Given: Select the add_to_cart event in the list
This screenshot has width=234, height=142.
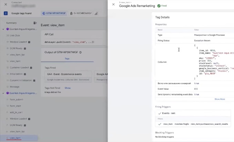Looking at the screenshot, I should click(x=16, y=112).
